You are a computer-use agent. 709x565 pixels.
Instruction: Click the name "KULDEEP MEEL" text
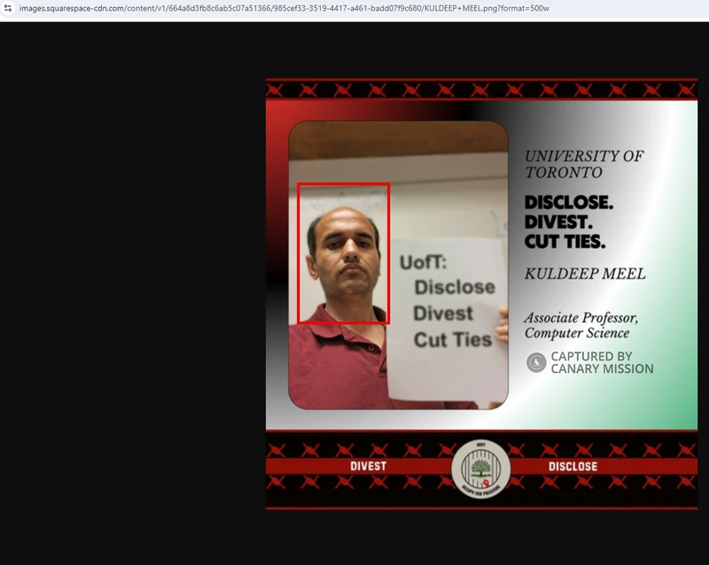585,274
